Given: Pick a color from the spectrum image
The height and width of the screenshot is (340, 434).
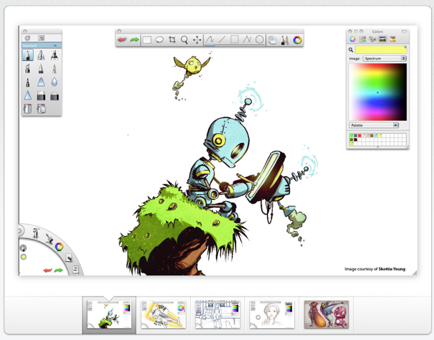Looking at the screenshot, I should tap(378, 92).
